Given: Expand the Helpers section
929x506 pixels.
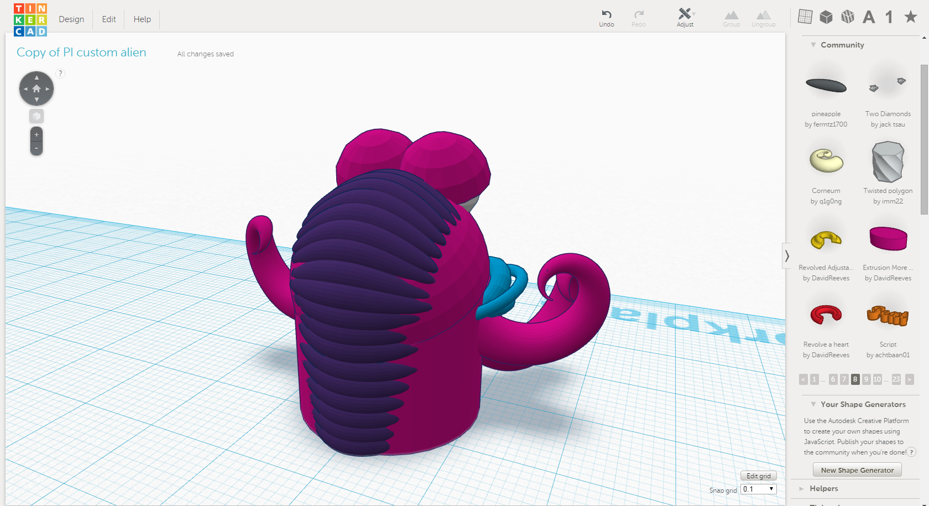Looking at the screenshot, I should (801, 488).
